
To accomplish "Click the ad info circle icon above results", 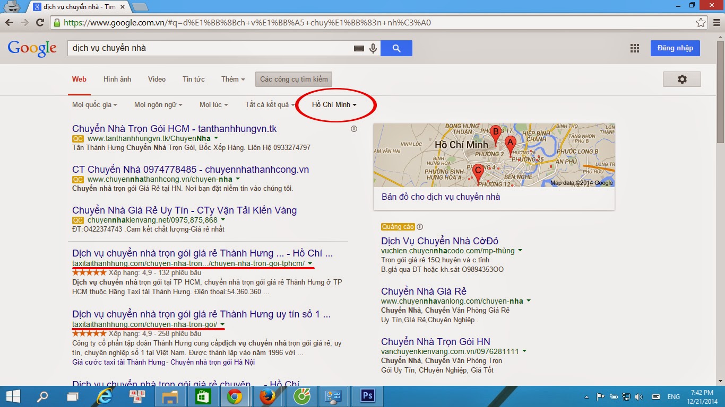I will [x=354, y=129].
